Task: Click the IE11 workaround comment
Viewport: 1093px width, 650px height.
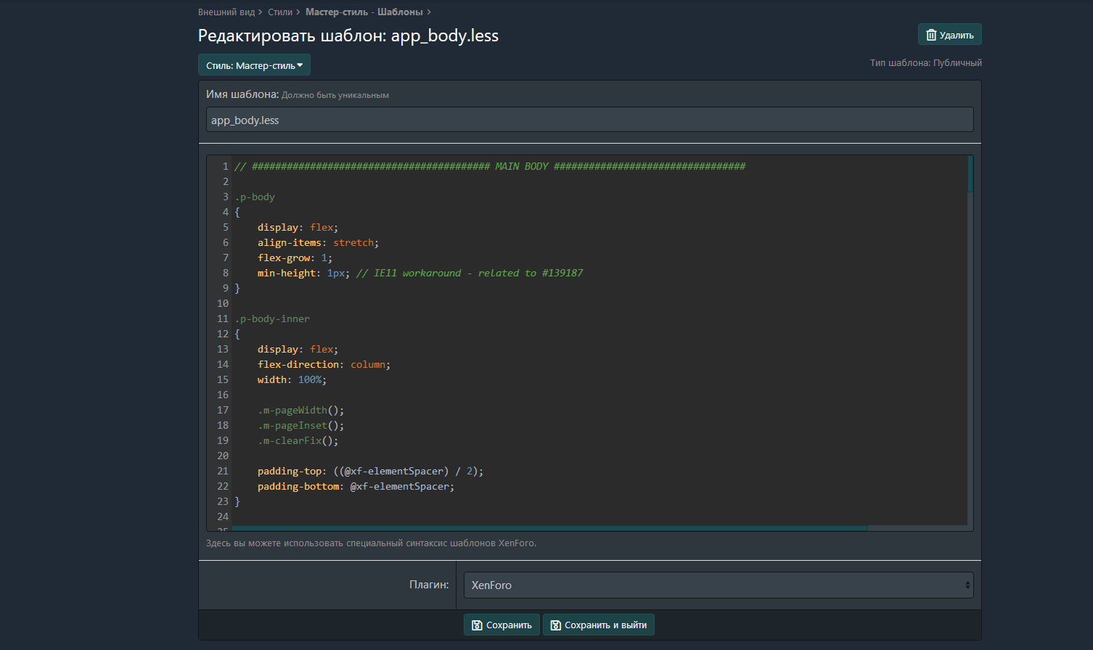Action: click(x=470, y=273)
